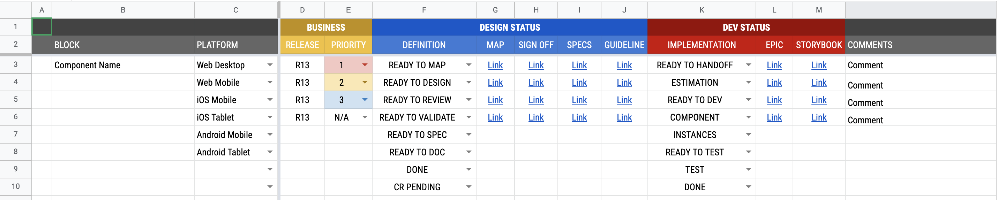
Task: Open the N/A priority dropdown arrow
Action: point(365,117)
